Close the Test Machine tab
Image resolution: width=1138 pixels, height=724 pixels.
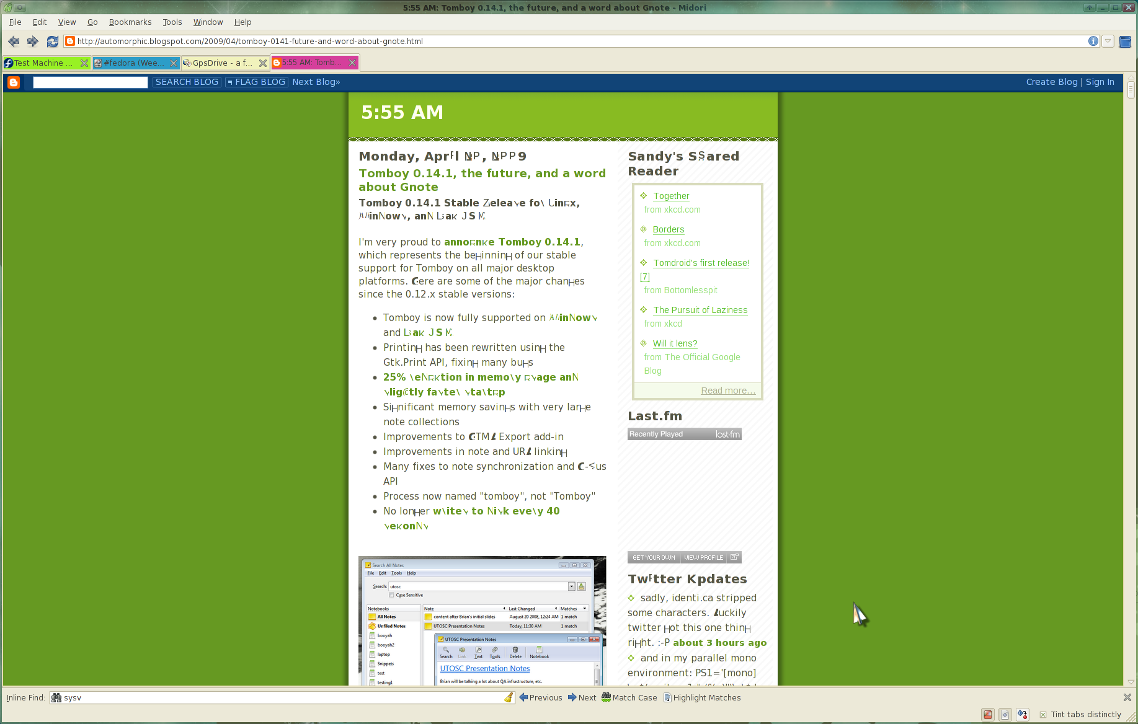(84, 63)
